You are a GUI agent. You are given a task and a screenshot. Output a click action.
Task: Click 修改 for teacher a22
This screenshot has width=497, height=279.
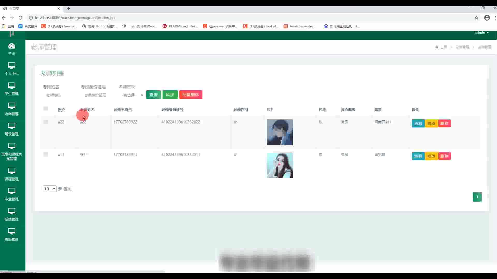[431, 123]
